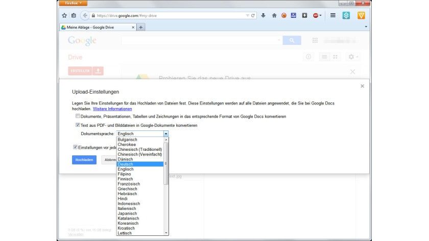Reload the page with the refresh icon
Viewport: 429px width, 241px height.
[253, 16]
